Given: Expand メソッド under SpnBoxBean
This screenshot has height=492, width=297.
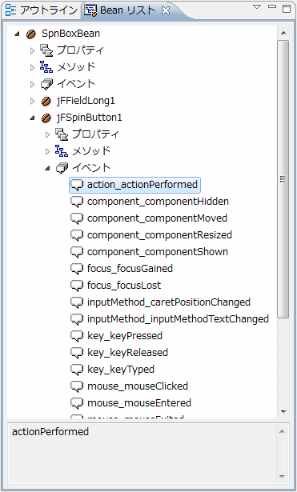Looking at the screenshot, I should 32,67.
